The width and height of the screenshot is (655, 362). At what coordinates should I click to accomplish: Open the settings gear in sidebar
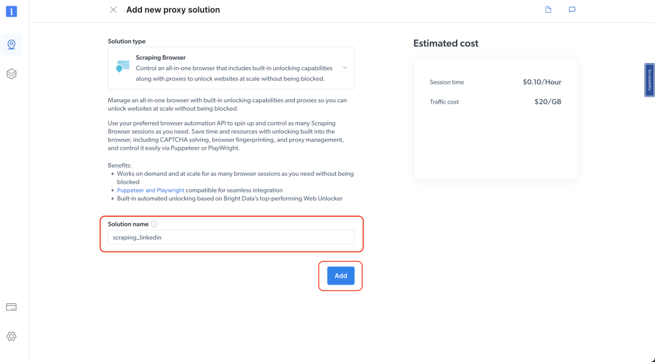(x=12, y=336)
